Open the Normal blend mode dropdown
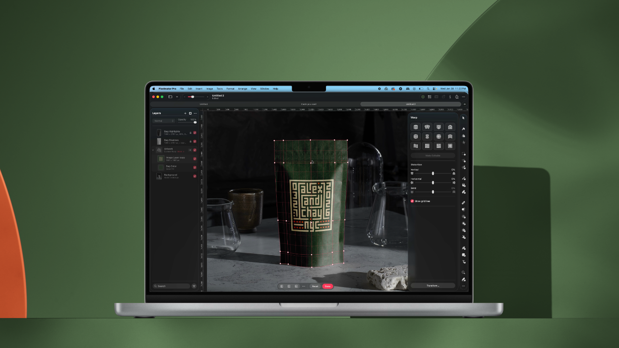 coord(164,121)
